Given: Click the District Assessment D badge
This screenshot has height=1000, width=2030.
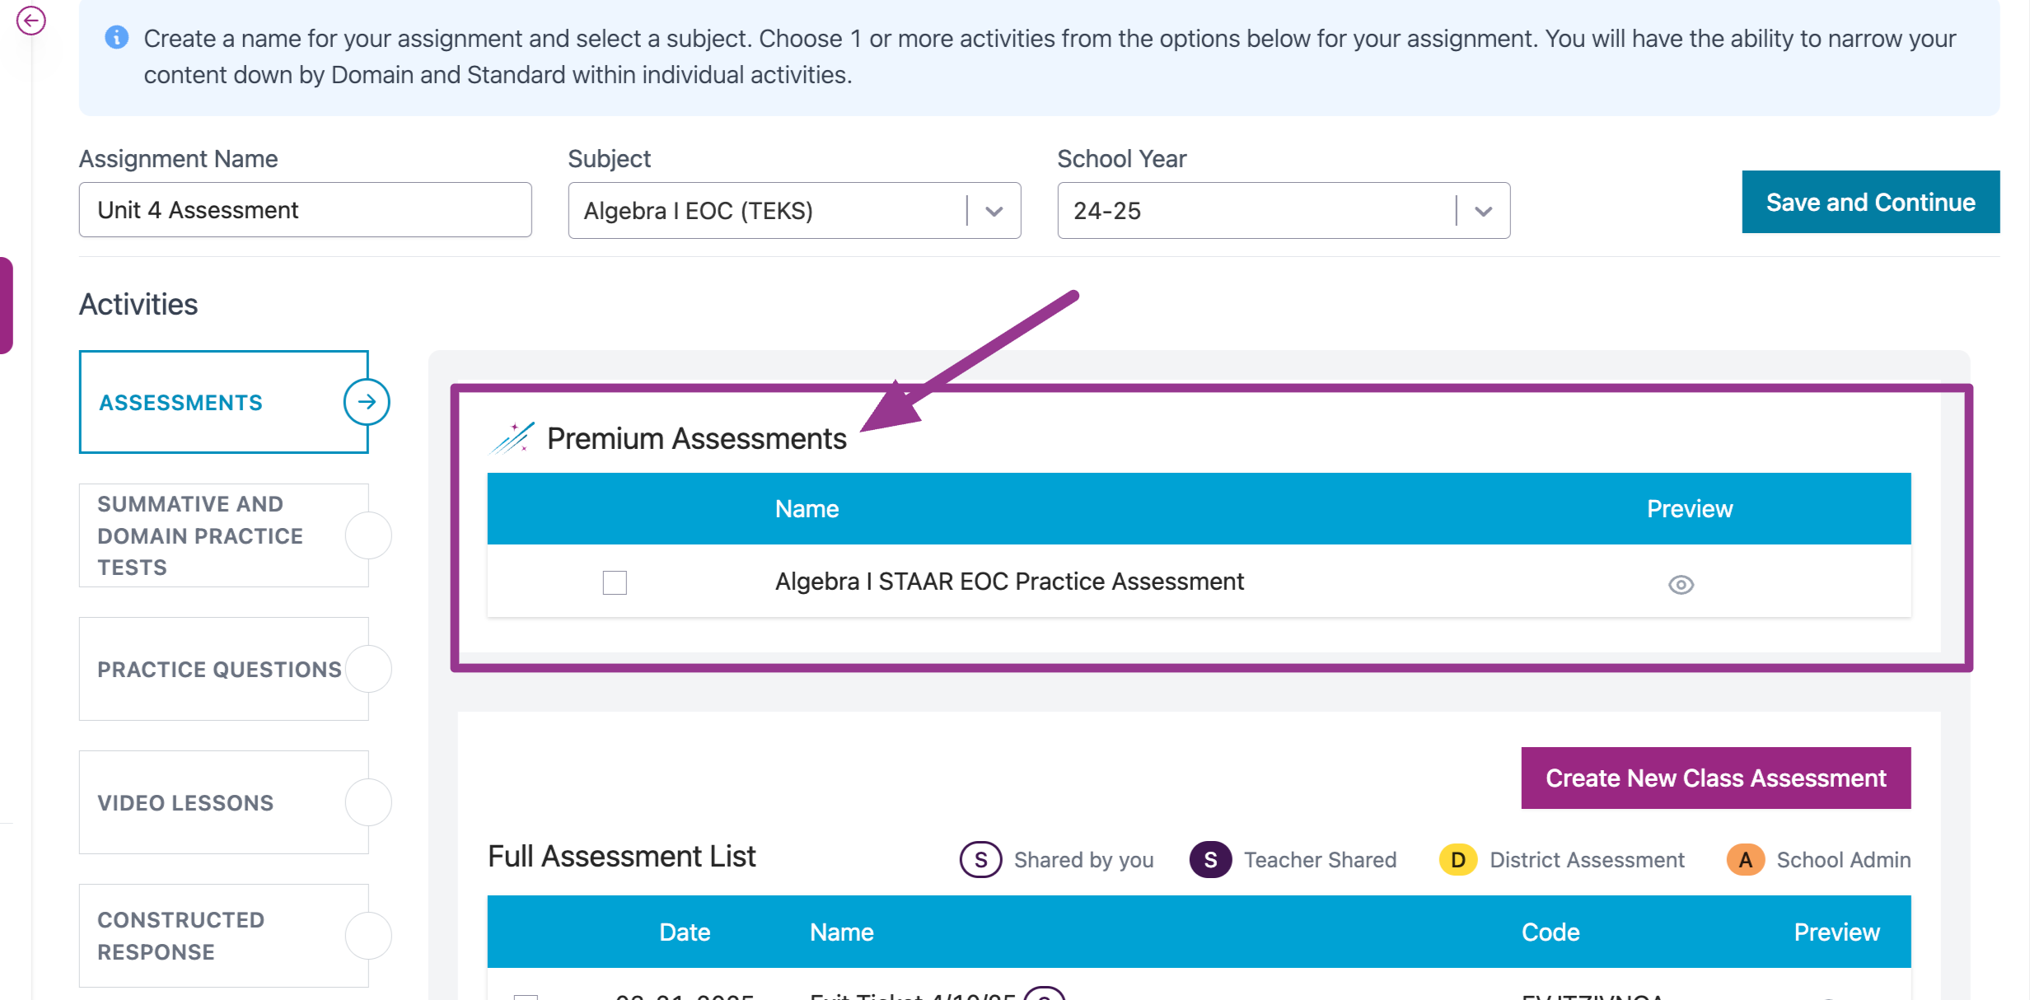Looking at the screenshot, I should point(1457,859).
